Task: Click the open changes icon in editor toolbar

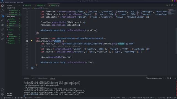Action: [170, 5]
